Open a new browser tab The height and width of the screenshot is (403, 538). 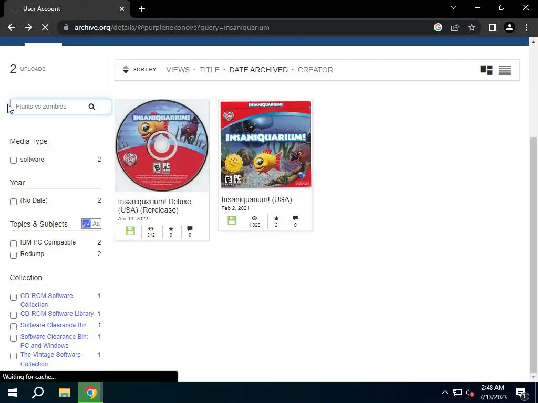pos(142,9)
